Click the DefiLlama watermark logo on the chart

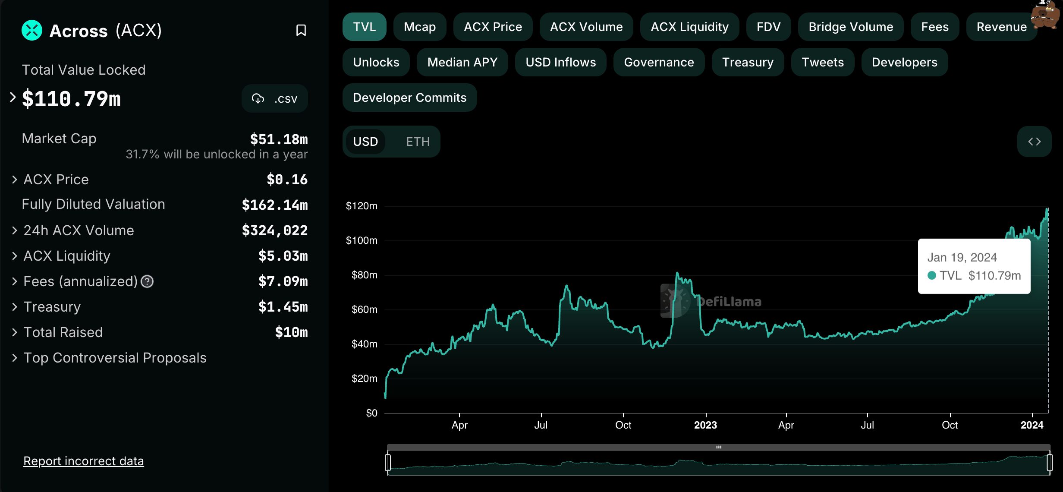[675, 301]
